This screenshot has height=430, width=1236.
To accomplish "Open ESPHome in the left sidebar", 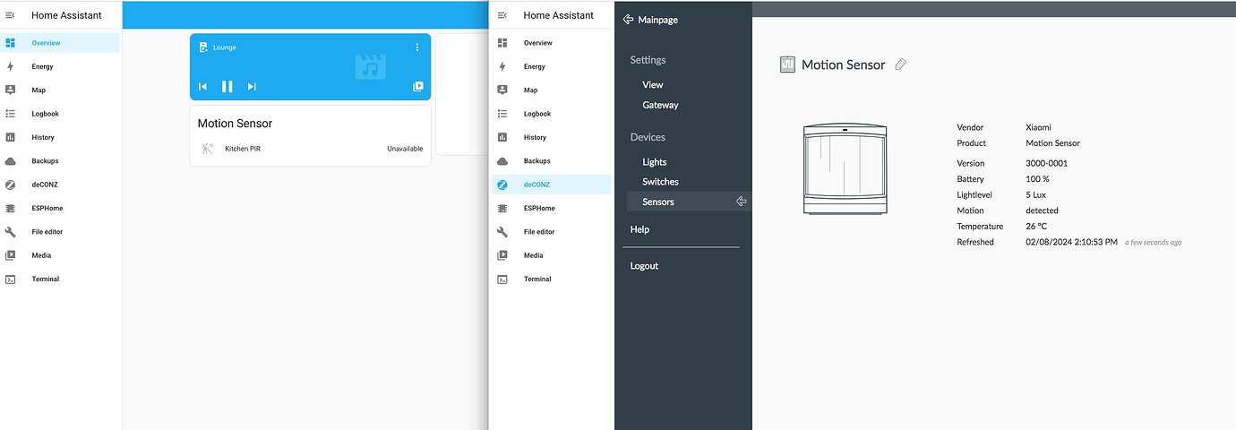I will [60, 208].
